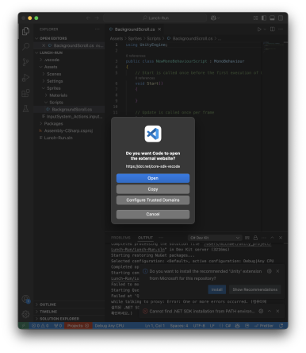This screenshot has height=353, width=306.
Task: Expand the Settings folder
Action: tap(55, 81)
